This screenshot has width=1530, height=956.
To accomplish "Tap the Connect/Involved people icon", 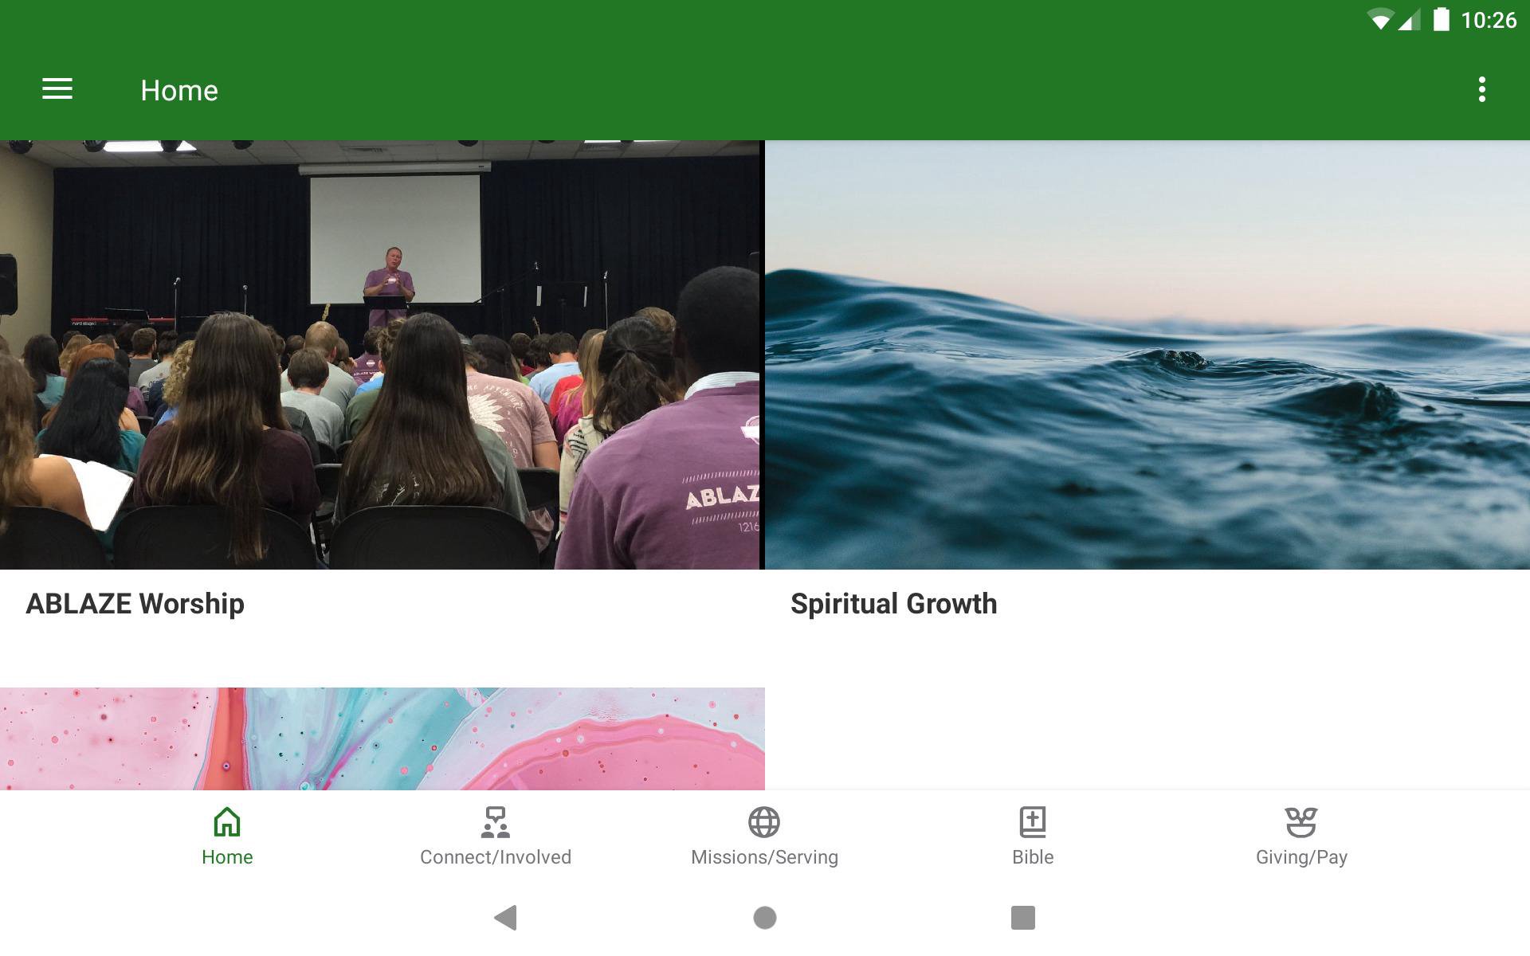I will click(496, 822).
